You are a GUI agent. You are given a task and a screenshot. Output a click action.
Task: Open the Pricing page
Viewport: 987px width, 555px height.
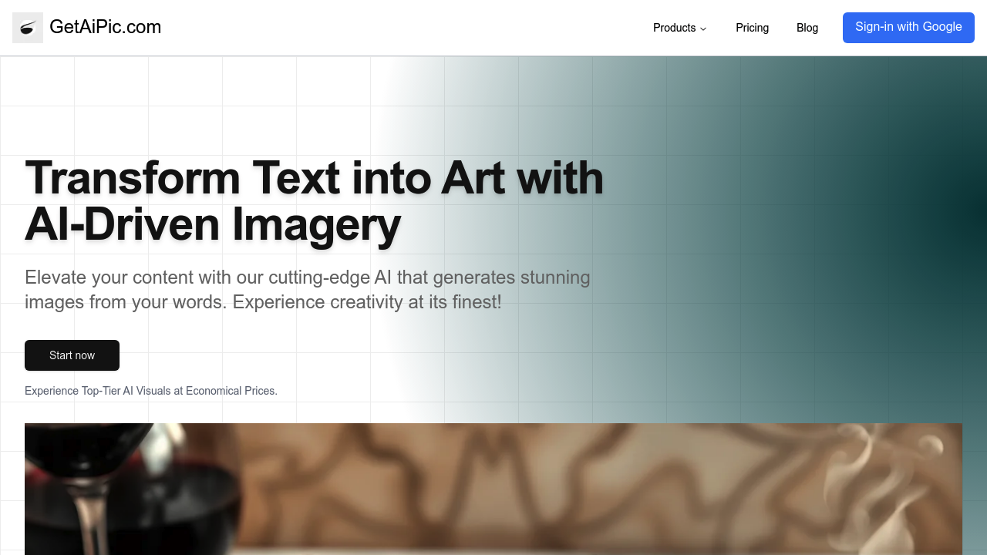click(752, 28)
